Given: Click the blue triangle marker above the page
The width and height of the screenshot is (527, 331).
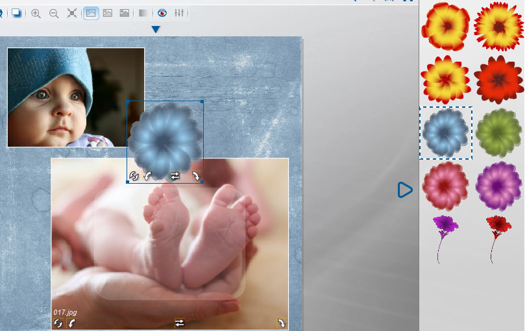Looking at the screenshot, I should [x=155, y=29].
